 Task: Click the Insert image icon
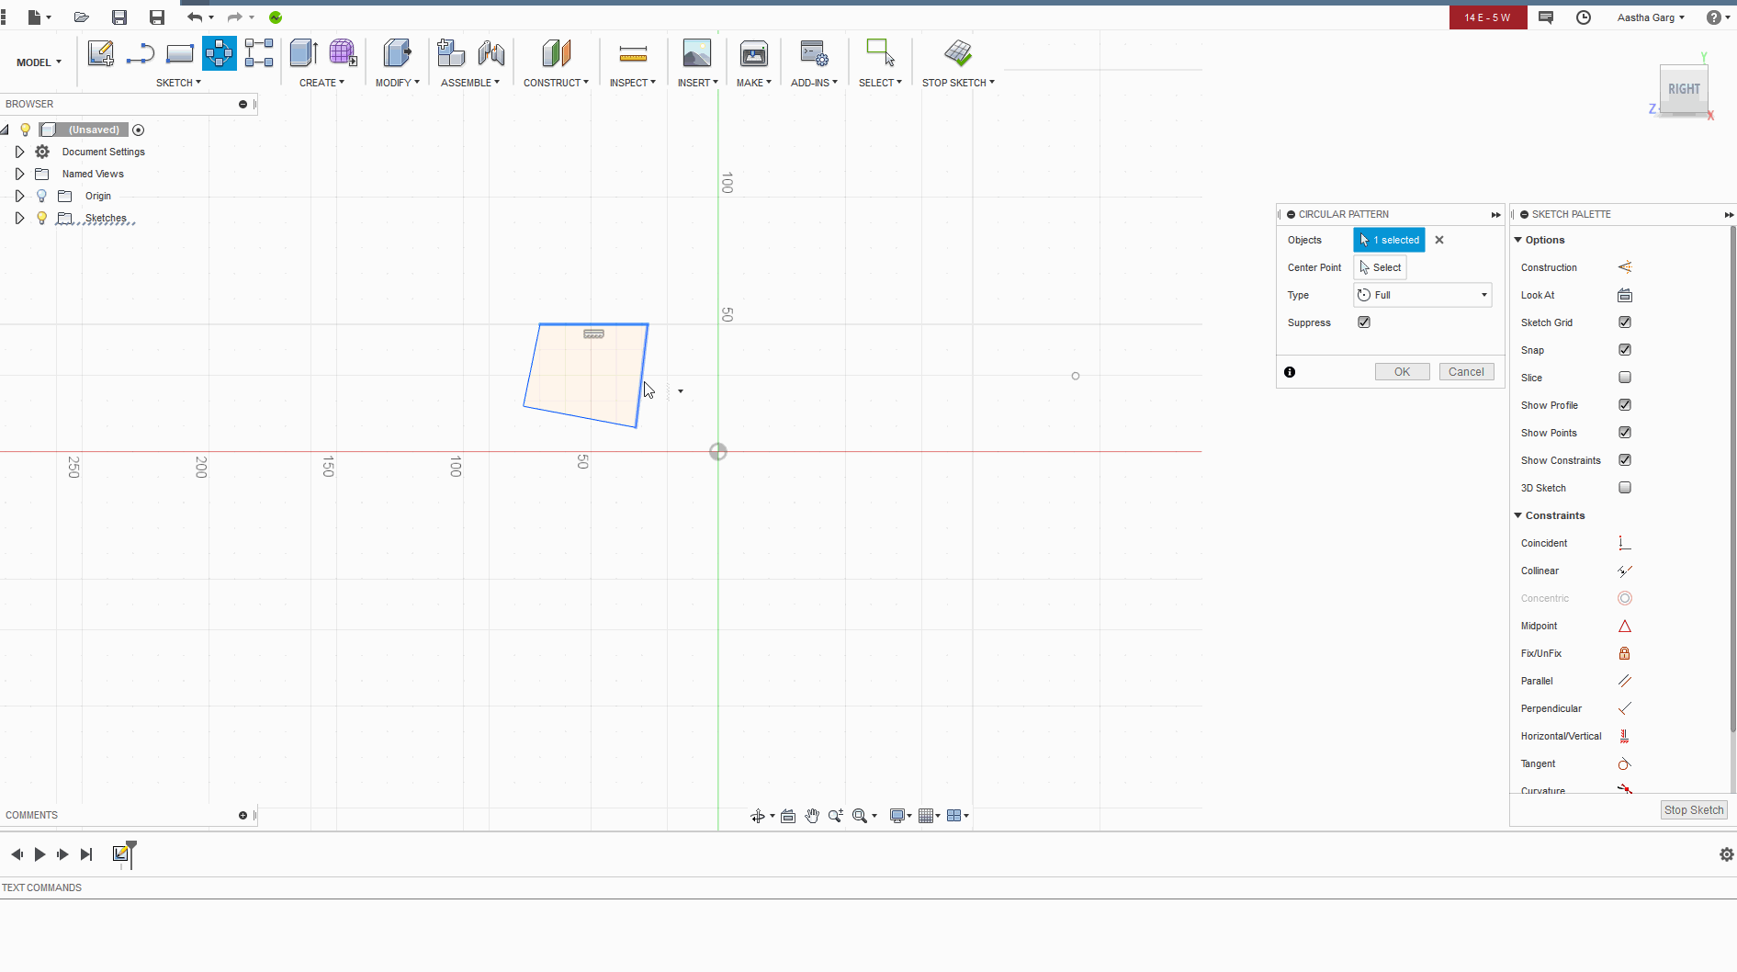point(697,53)
